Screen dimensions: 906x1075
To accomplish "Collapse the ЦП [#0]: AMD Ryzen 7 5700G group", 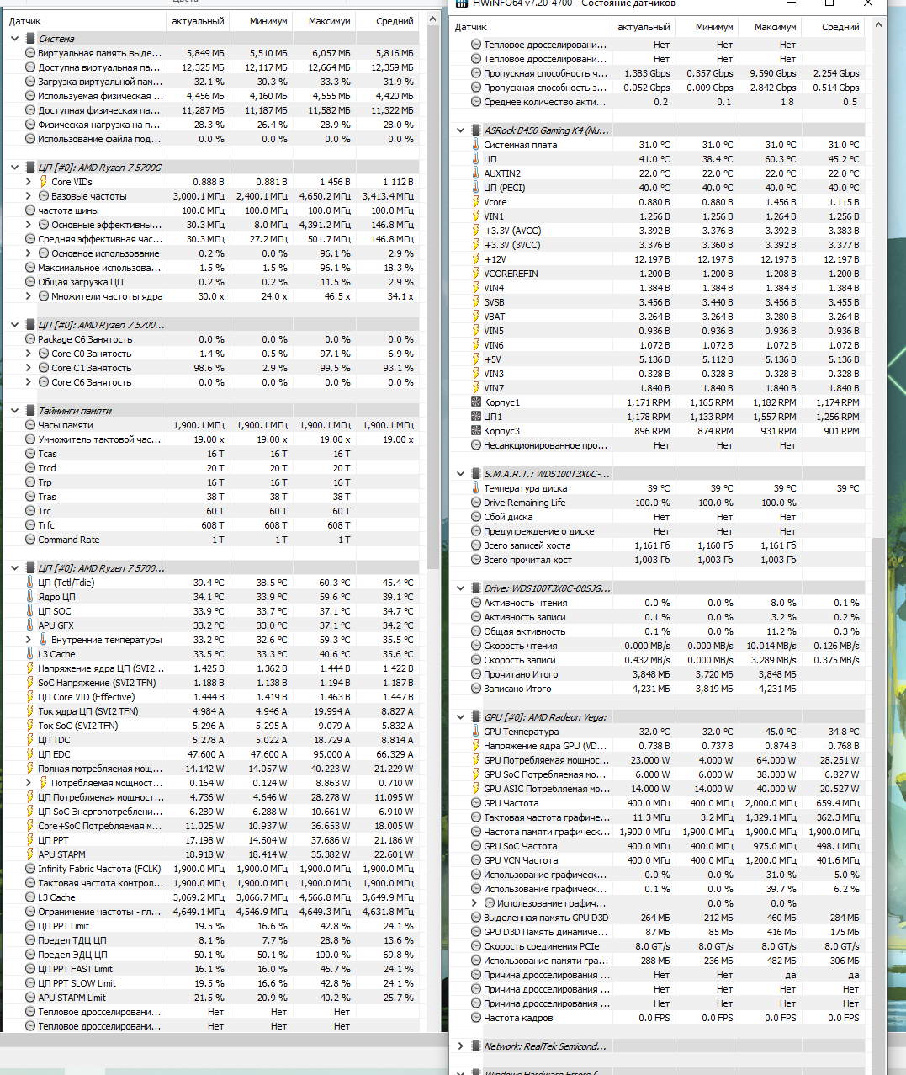I will point(14,168).
